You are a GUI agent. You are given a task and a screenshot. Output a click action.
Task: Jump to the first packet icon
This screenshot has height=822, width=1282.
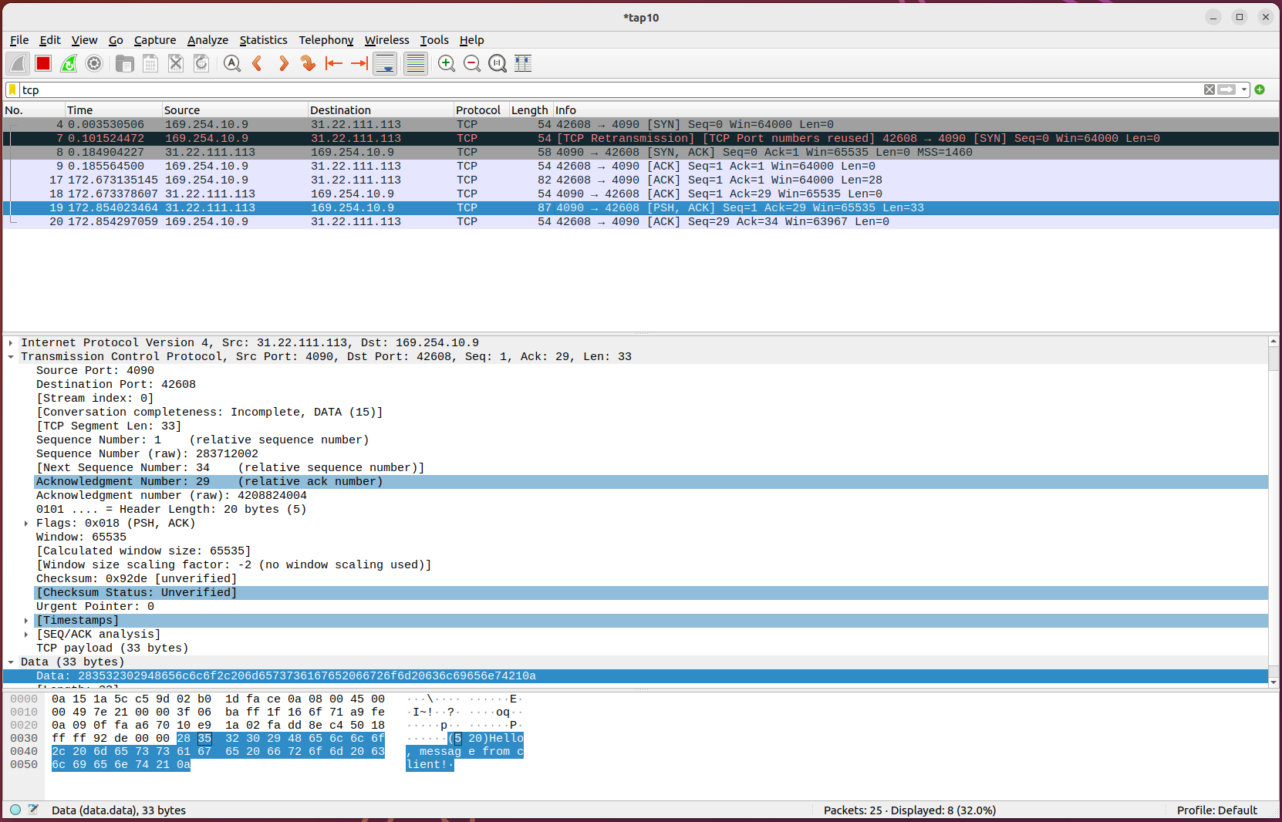click(334, 63)
